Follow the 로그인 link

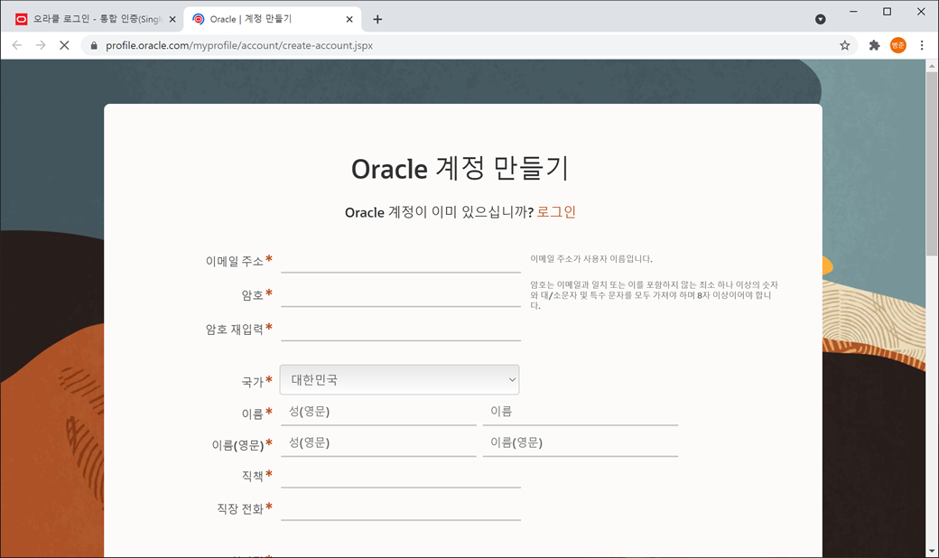(556, 212)
